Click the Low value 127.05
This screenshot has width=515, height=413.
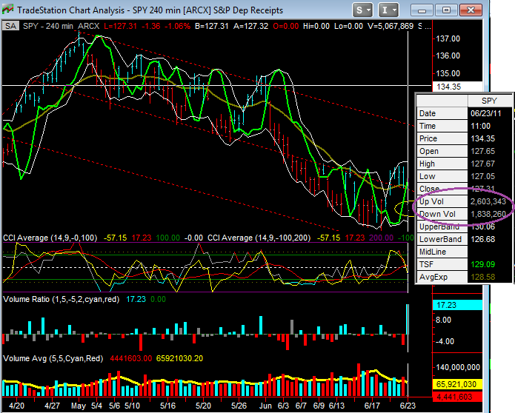tap(482, 176)
